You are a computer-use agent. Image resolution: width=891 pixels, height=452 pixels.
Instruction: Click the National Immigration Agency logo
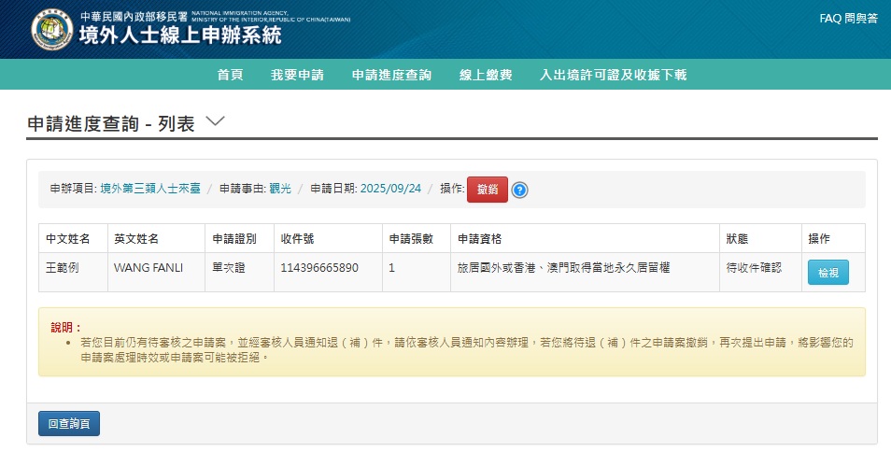pos(51,30)
